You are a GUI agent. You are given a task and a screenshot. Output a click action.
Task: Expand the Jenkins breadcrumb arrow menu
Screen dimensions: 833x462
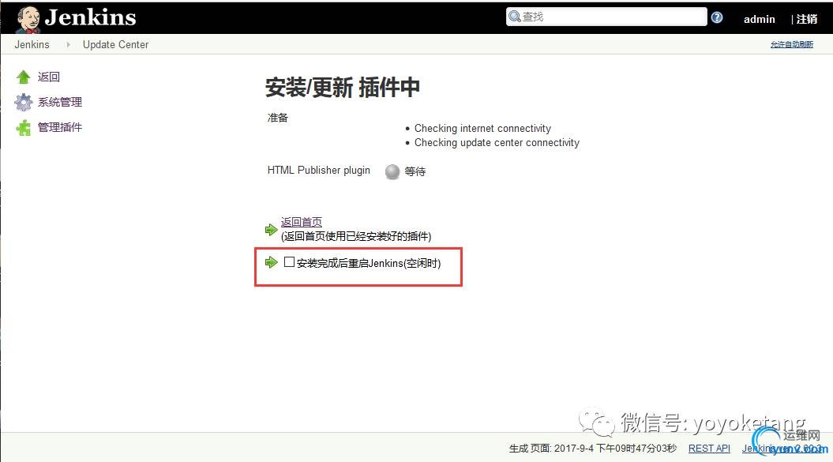point(68,45)
